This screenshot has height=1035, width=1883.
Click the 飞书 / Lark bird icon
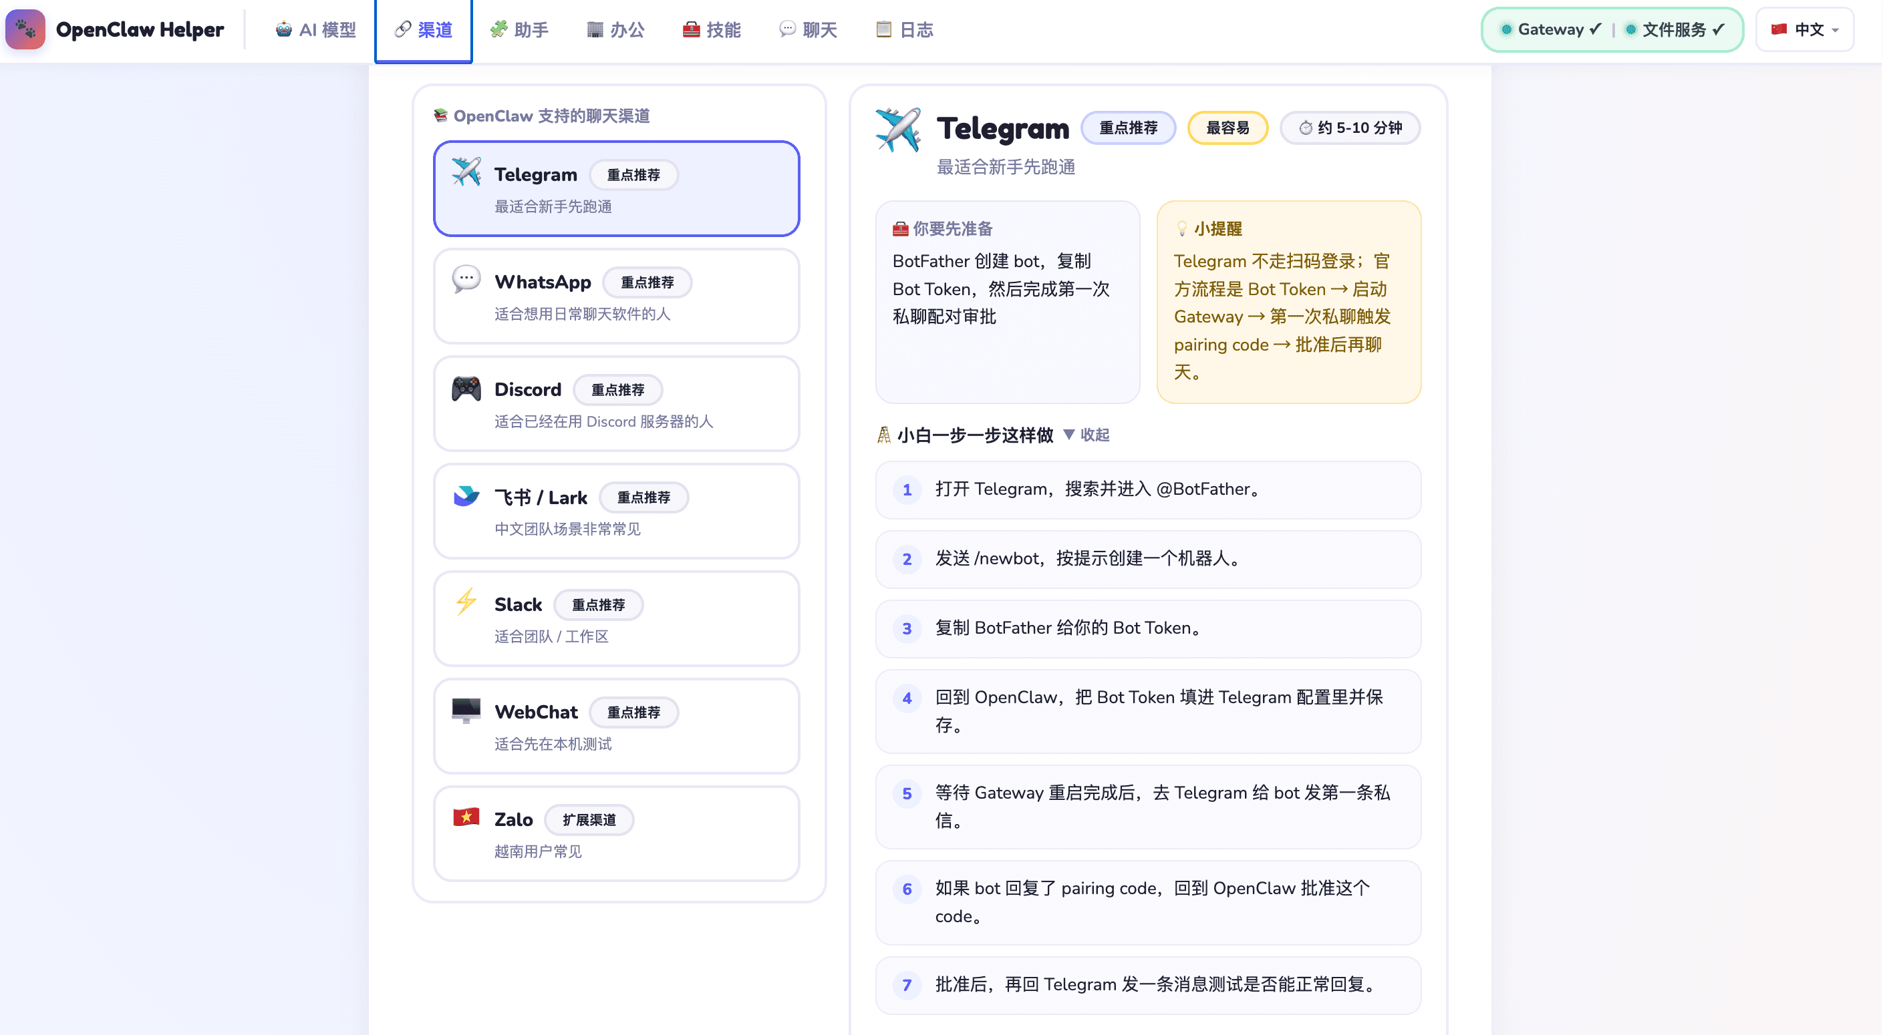pyautogui.click(x=466, y=496)
